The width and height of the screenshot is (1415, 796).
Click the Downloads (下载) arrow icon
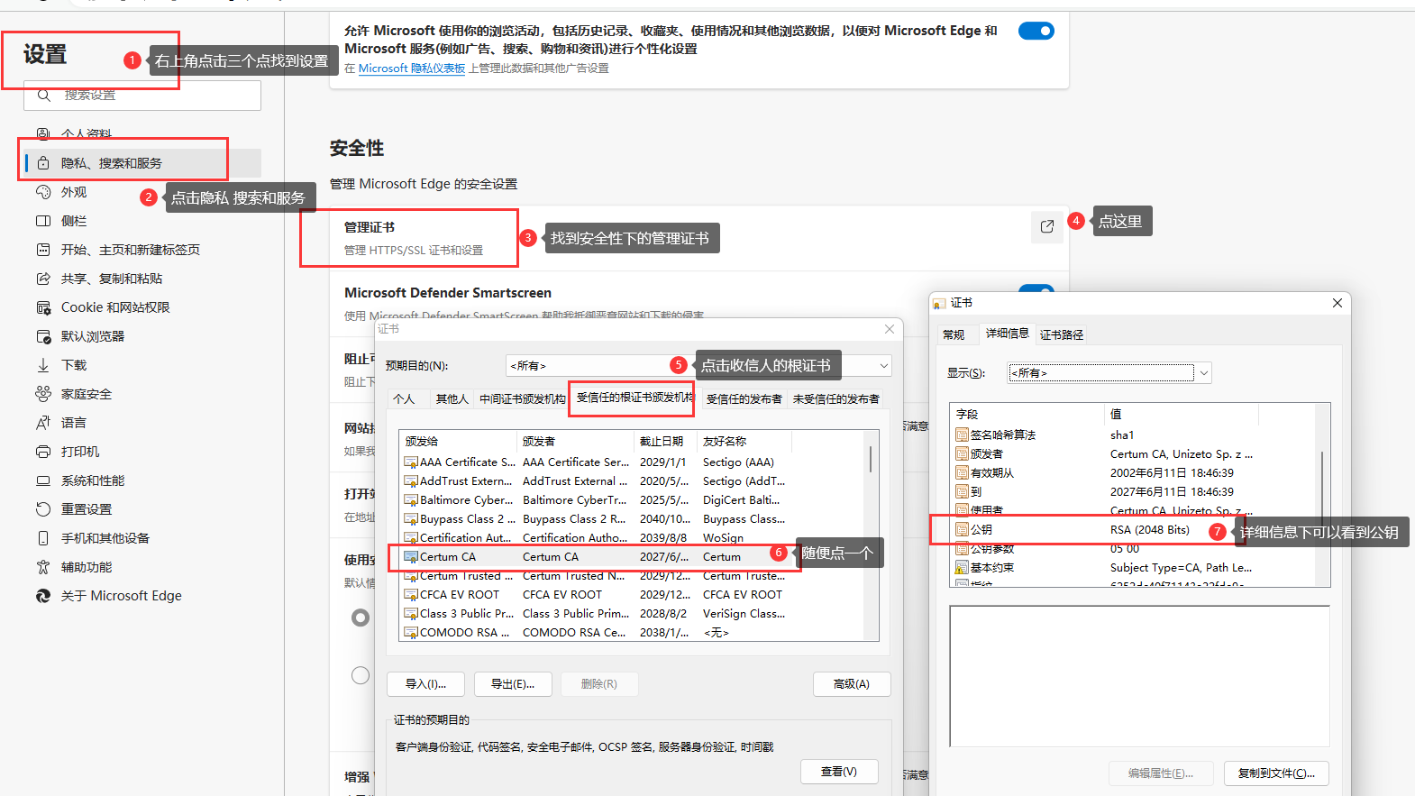tap(43, 365)
